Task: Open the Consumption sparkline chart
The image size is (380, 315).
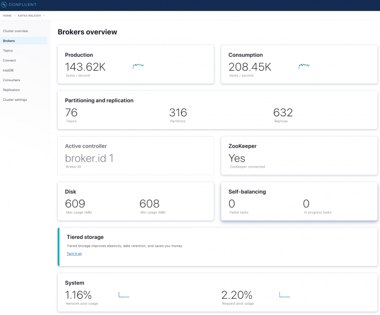Action: 303,66
